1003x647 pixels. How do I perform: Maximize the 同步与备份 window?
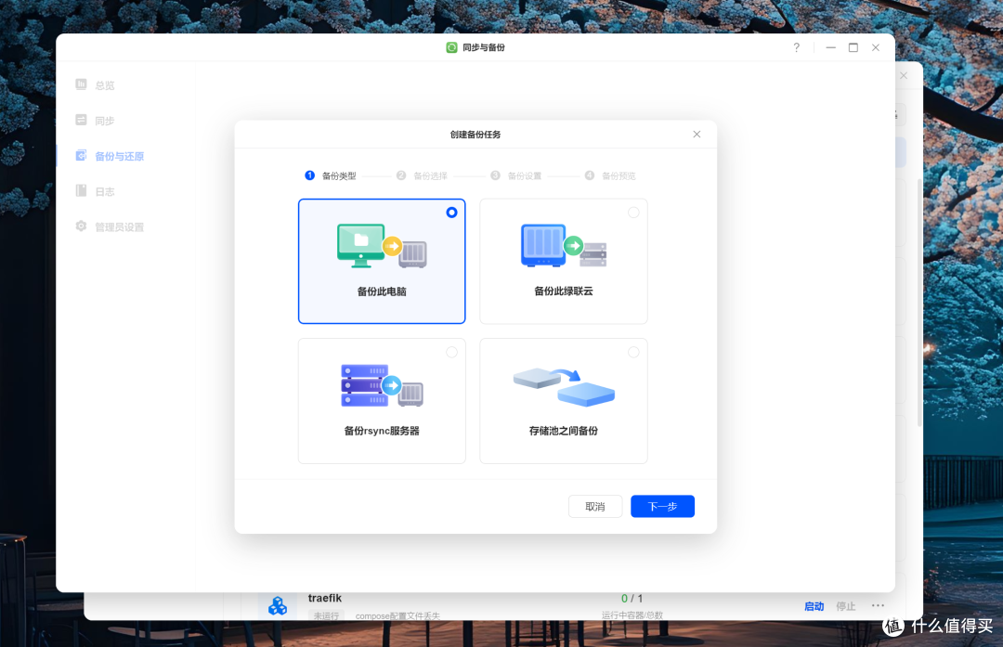[853, 47]
